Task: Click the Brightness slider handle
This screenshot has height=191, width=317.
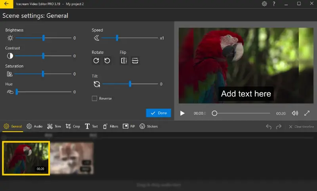Action: point(44,38)
